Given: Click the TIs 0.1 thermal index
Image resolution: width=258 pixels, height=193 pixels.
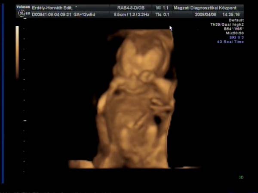Looking at the screenshot, I should pyautogui.click(x=161, y=15).
